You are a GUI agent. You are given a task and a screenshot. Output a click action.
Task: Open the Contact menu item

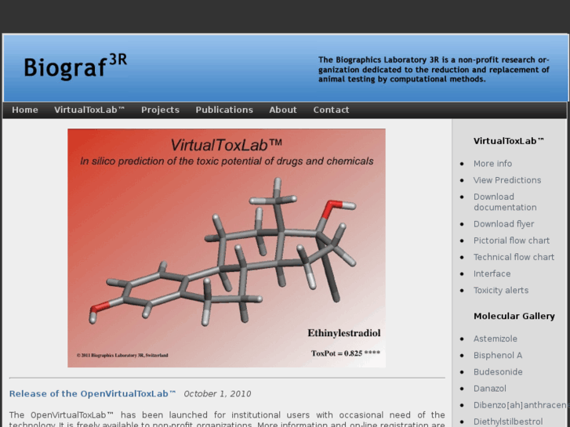pos(331,110)
